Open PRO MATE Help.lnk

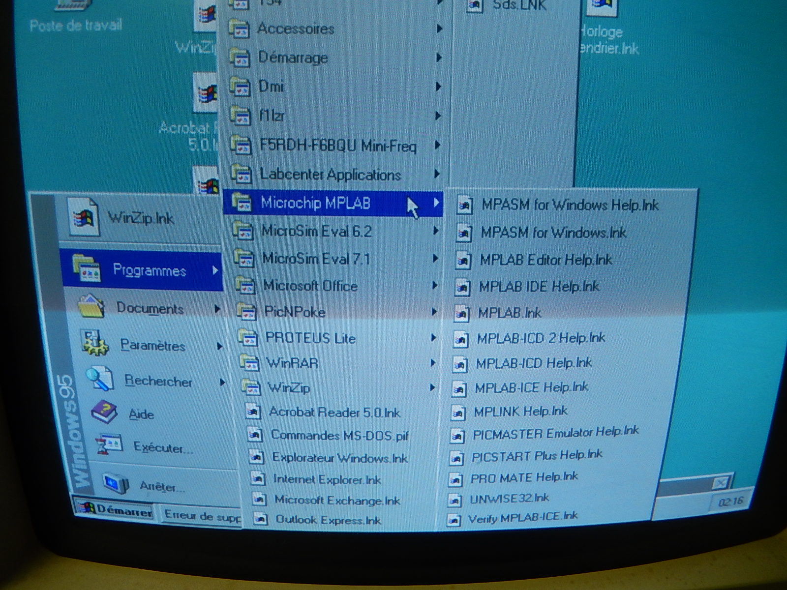525,477
